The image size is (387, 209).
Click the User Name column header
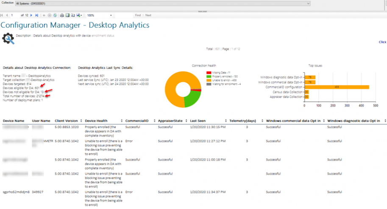(41, 121)
